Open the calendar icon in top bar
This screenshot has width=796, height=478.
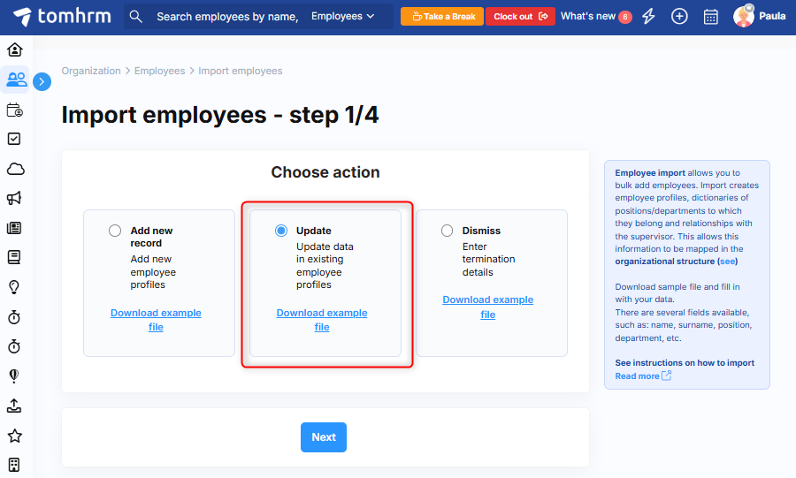[710, 16]
